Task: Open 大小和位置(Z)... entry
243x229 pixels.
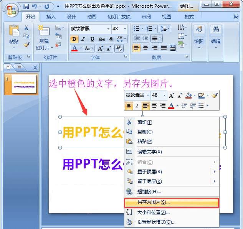Action: 172,213
